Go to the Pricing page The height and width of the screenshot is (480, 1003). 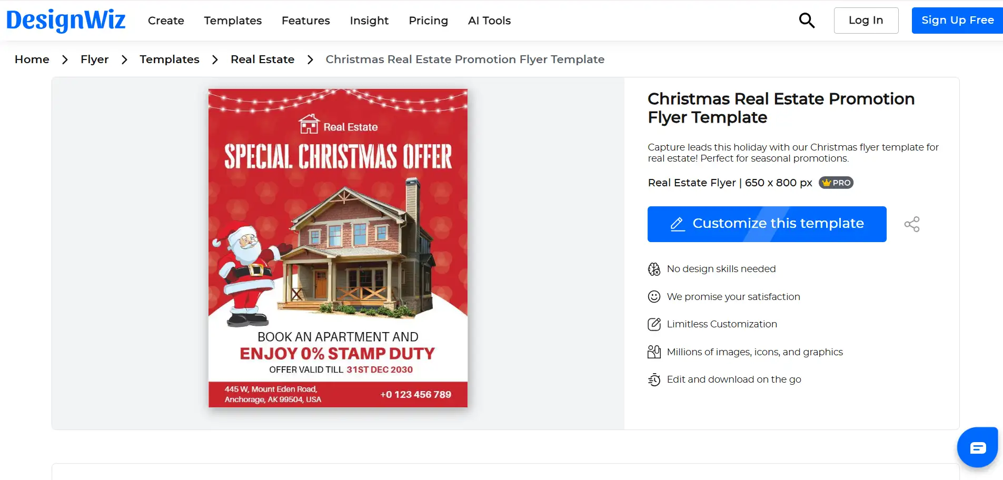coord(428,21)
